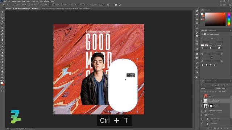Hide the good mood copy layer
232x130 pixels.
pyautogui.click(x=202, y=119)
